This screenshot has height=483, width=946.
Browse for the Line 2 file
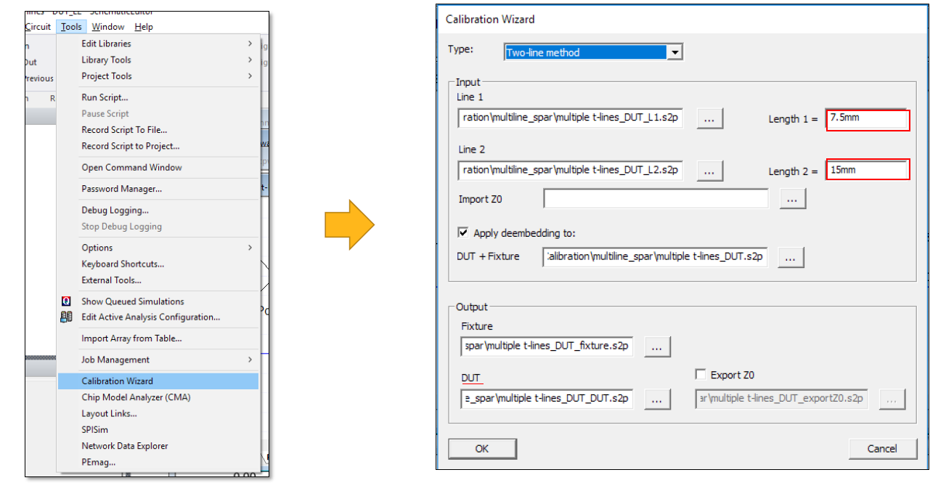pos(709,171)
